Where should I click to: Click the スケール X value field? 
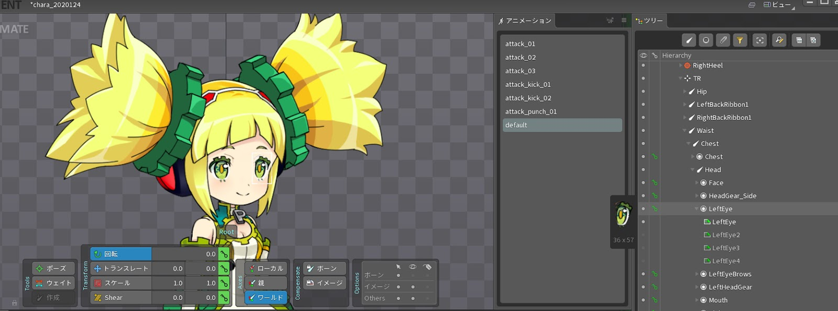[x=168, y=283]
